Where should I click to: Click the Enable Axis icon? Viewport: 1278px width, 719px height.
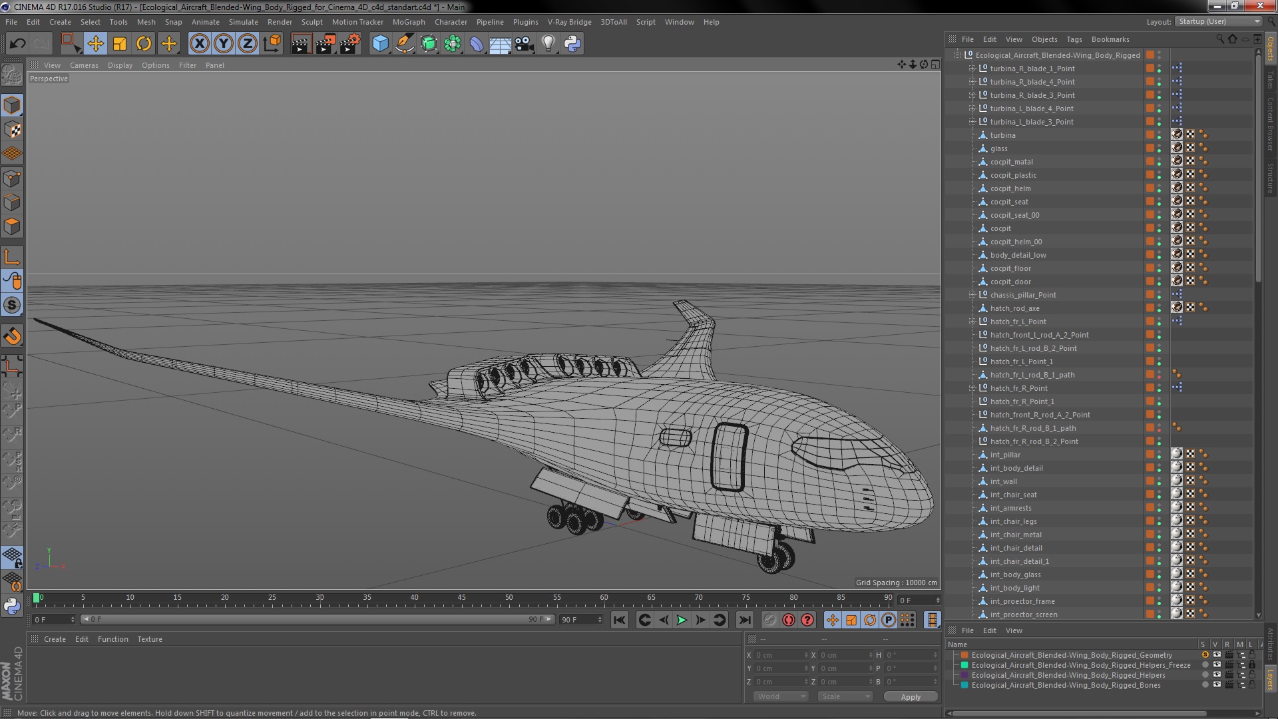coord(12,257)
